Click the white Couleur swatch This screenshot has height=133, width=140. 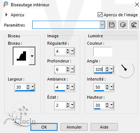tap(102, 52)
